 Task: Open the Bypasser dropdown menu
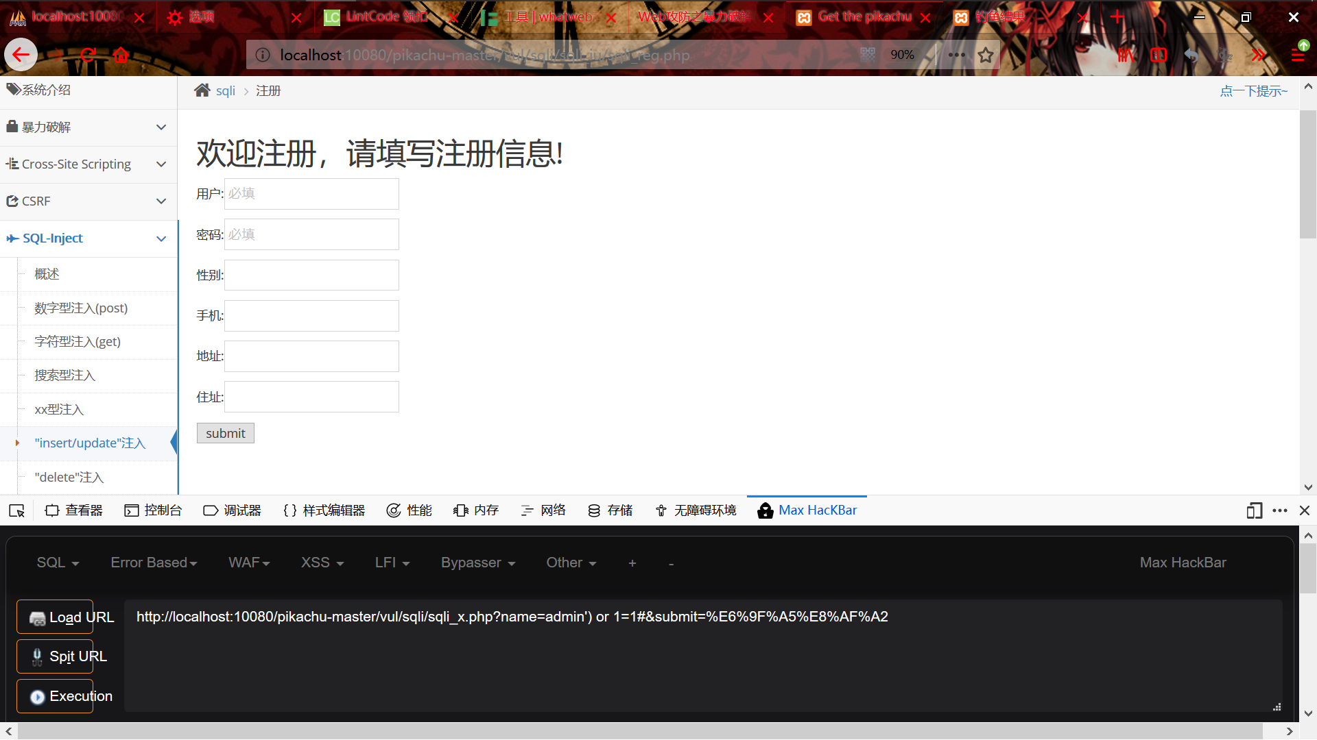[477, 563]
